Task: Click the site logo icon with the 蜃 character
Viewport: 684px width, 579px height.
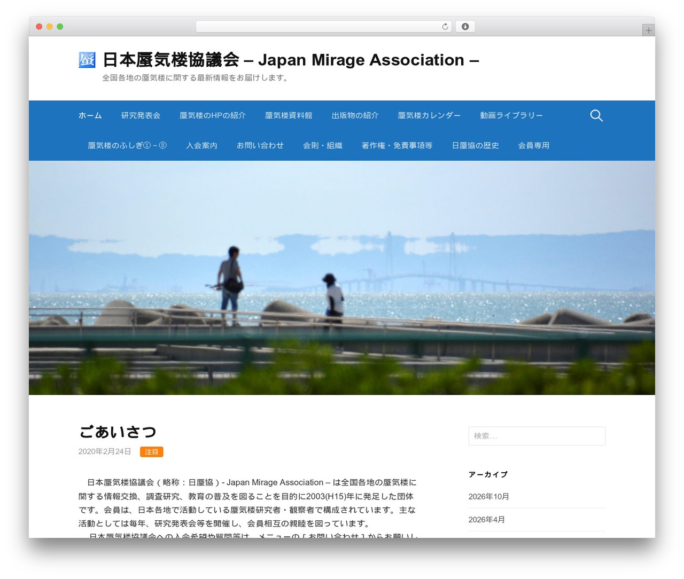Action: (x=87, y=60)
